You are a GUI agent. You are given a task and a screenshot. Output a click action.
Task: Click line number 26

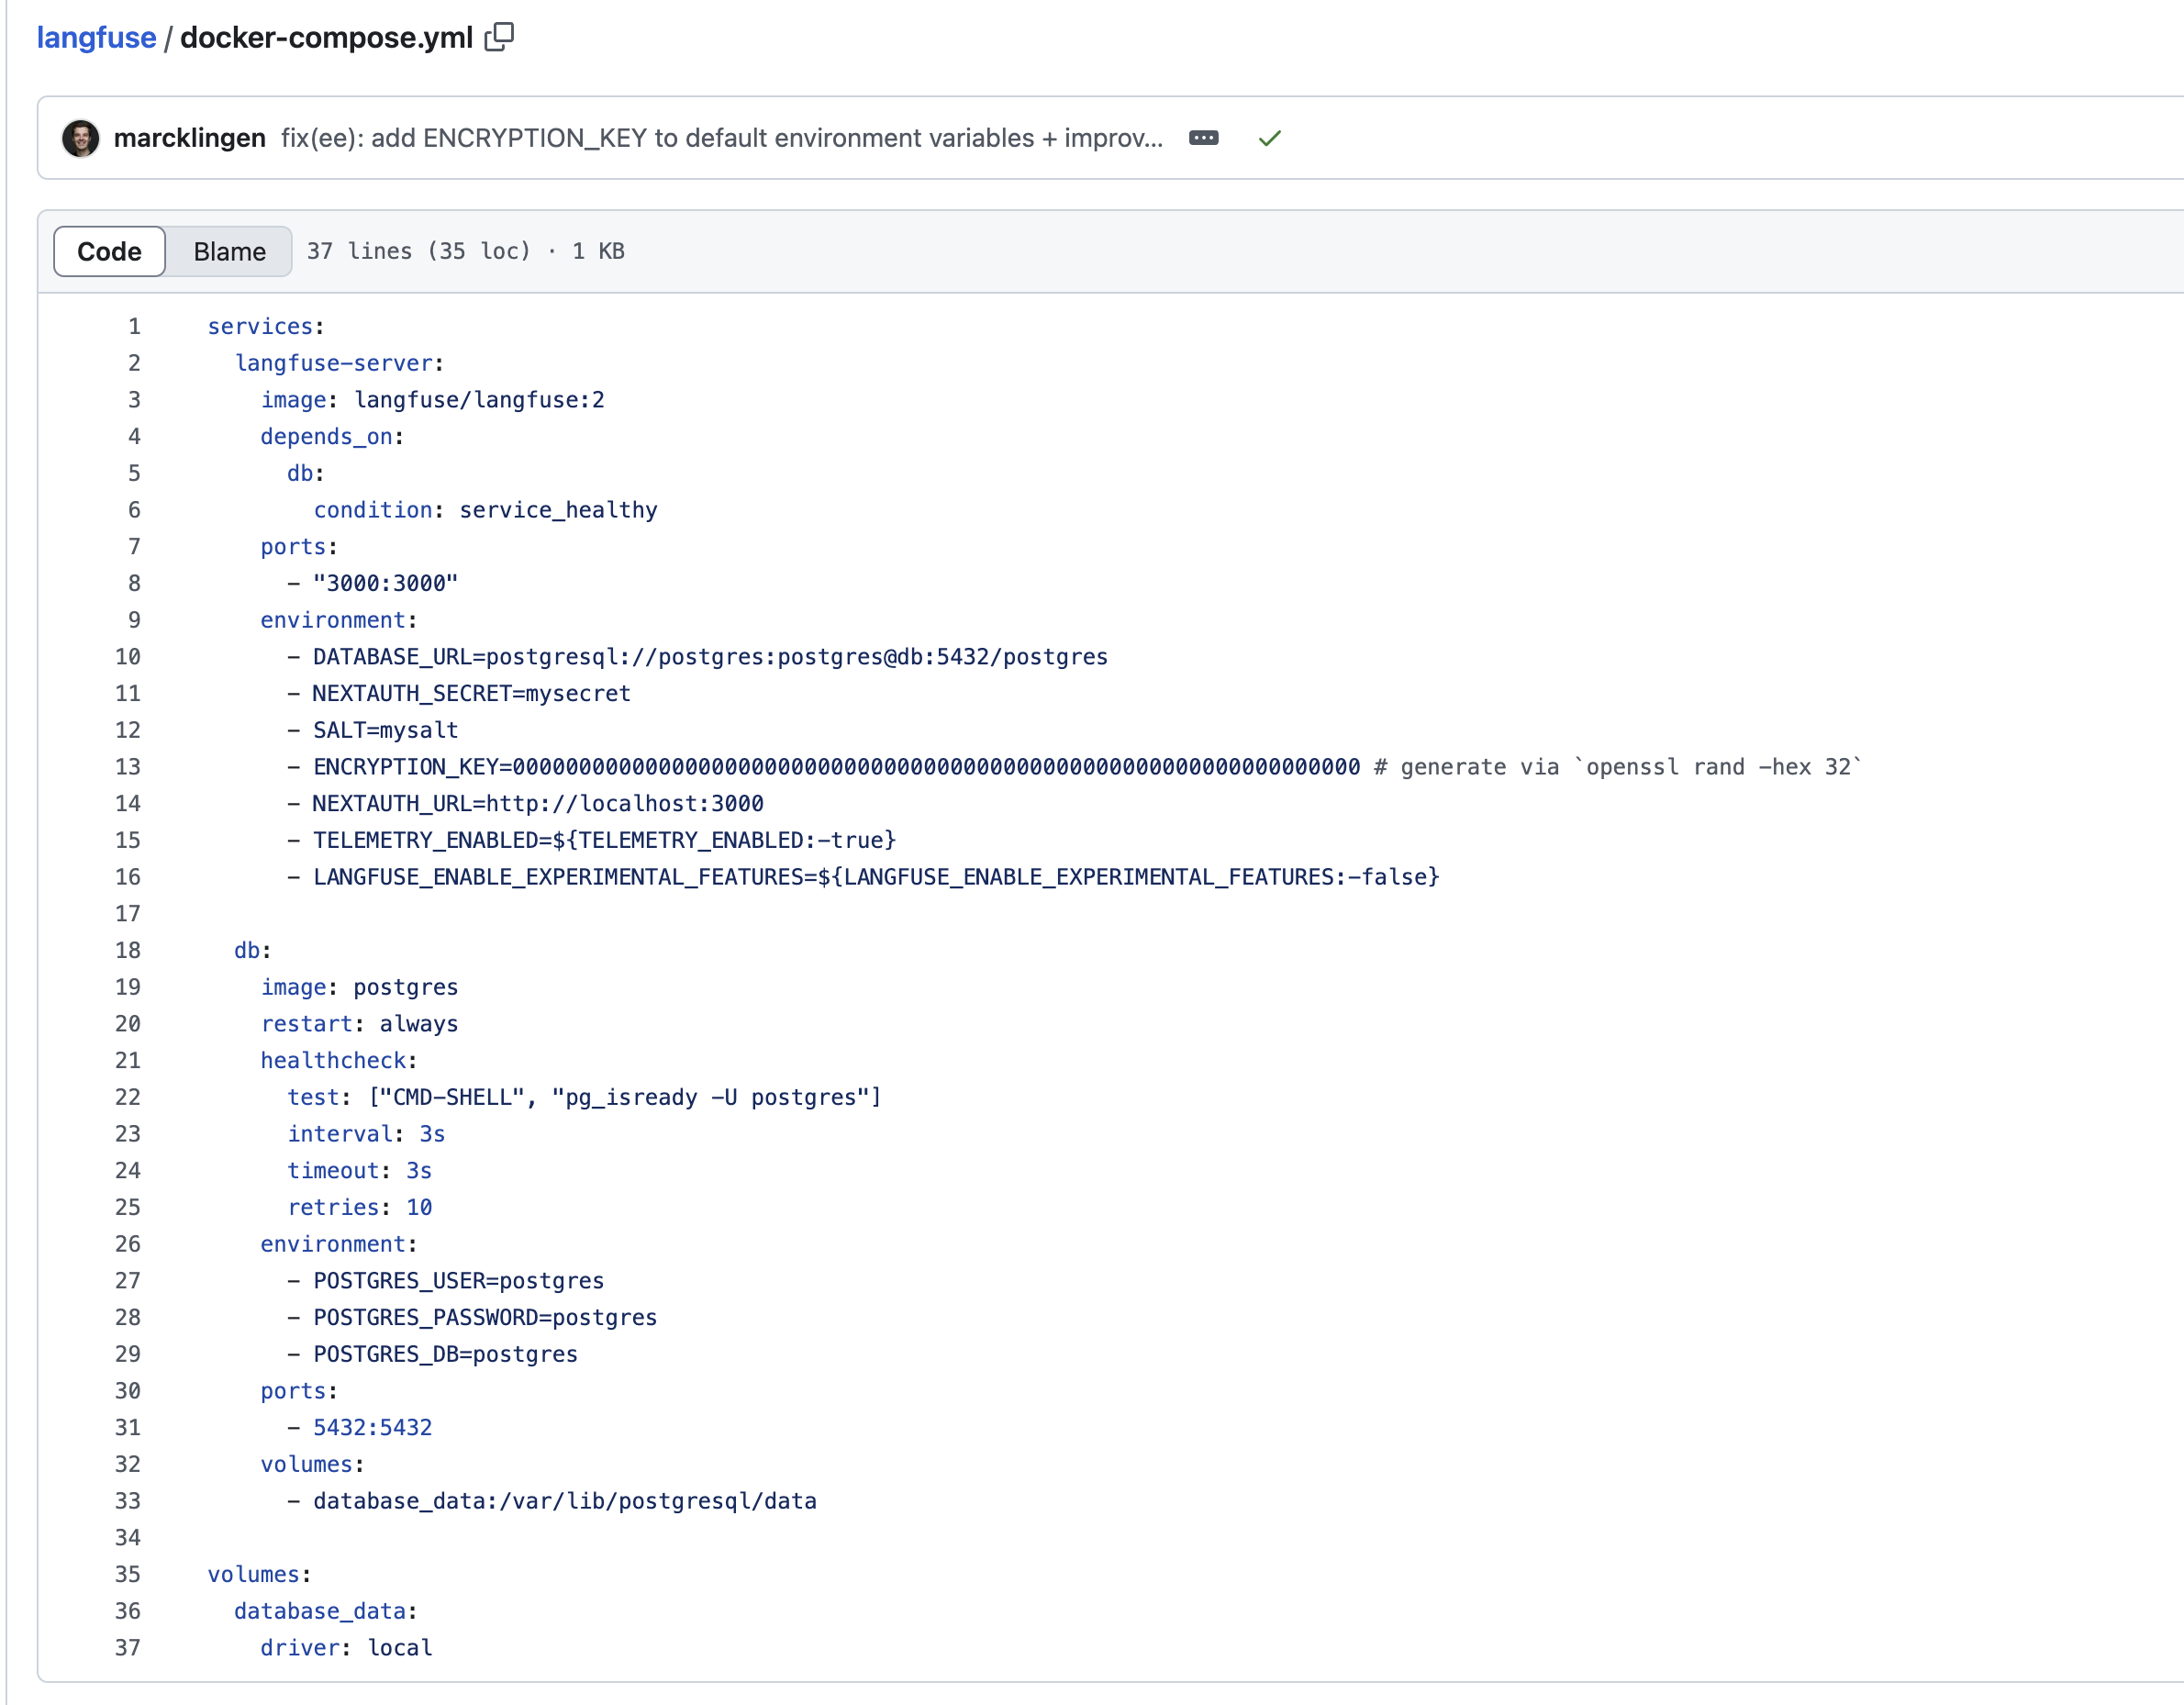coord(128,1244)
